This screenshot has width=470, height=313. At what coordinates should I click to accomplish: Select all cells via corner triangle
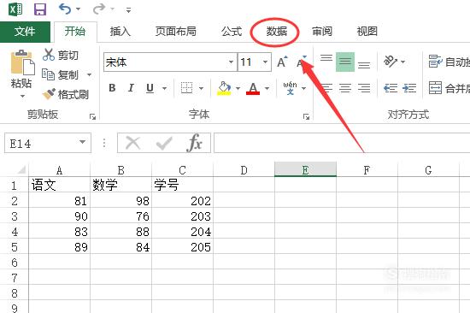coord(21,170)
